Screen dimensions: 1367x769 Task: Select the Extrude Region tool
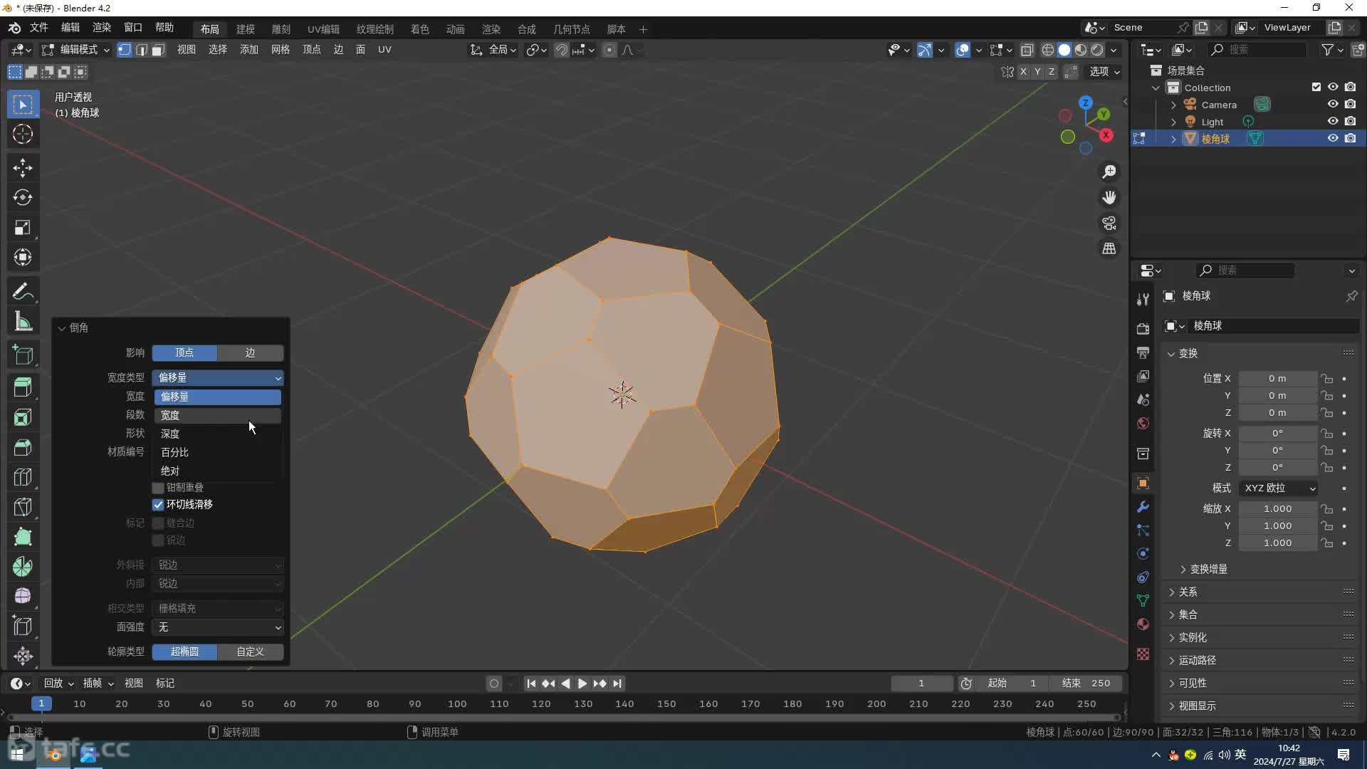tap(23, 388)
